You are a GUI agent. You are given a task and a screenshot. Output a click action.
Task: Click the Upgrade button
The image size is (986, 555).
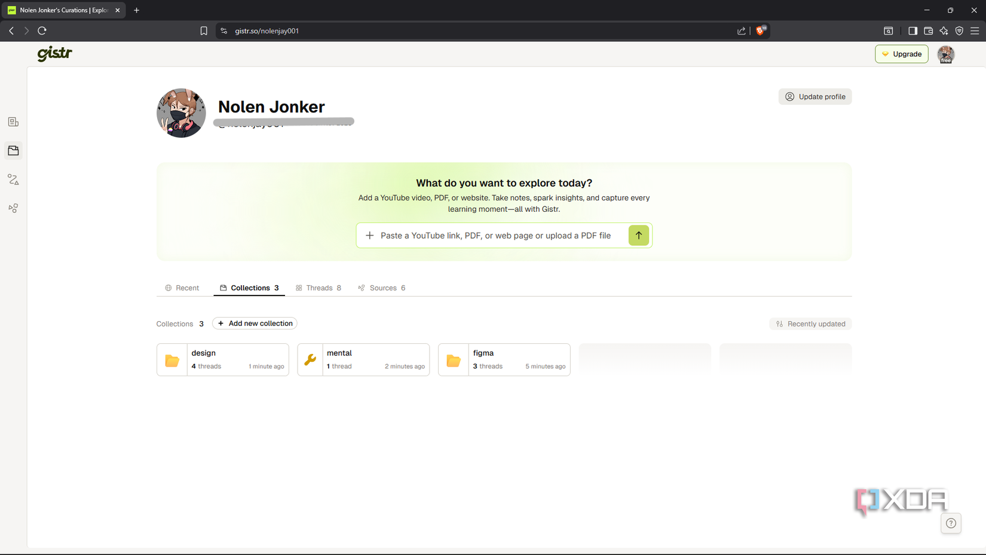(902, 54)
